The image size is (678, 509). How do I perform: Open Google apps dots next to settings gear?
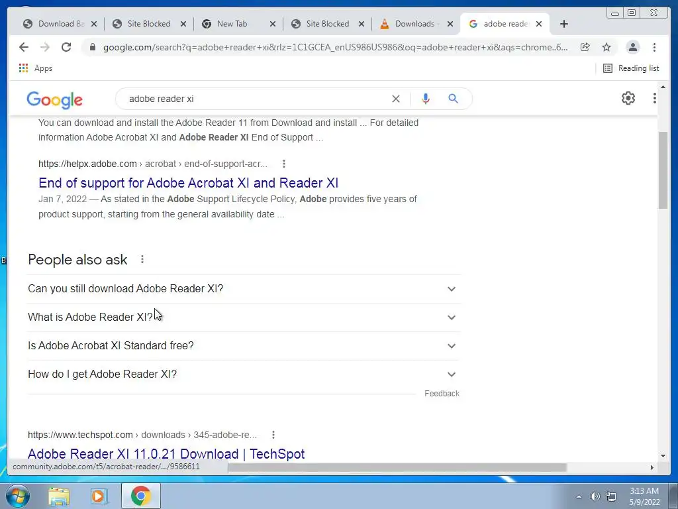click(655, 98)
